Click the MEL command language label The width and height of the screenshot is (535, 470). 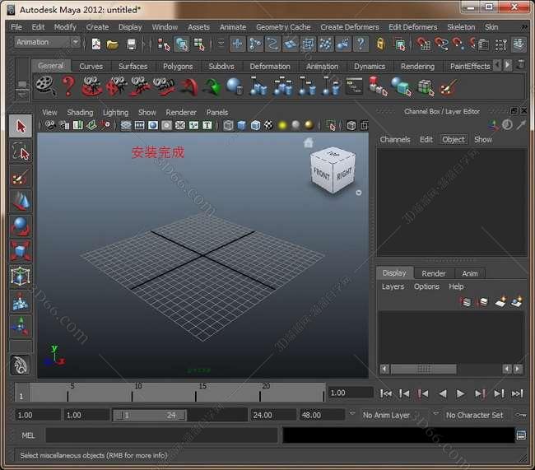click(x=28, y=435)
